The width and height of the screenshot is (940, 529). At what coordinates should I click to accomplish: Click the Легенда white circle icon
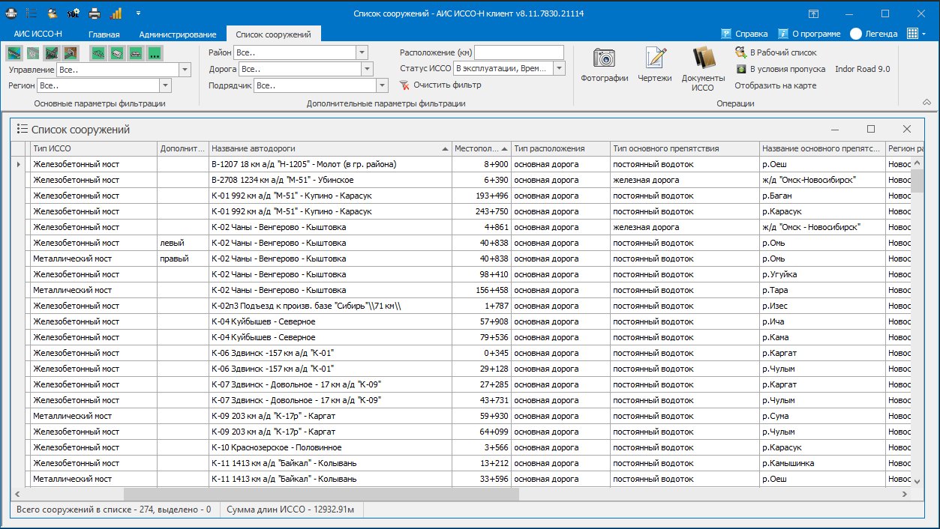(856, 34)
